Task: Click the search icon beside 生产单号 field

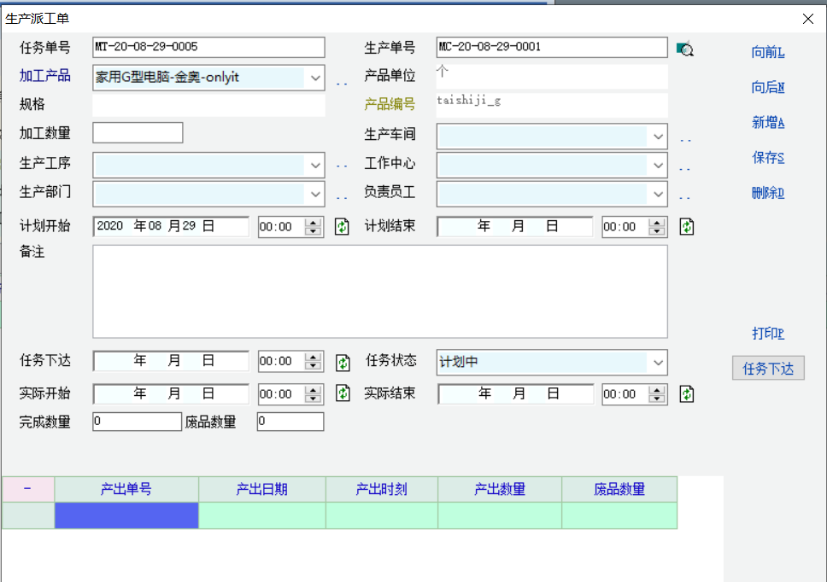Action: pyautogui.click(x=684, y=49)
